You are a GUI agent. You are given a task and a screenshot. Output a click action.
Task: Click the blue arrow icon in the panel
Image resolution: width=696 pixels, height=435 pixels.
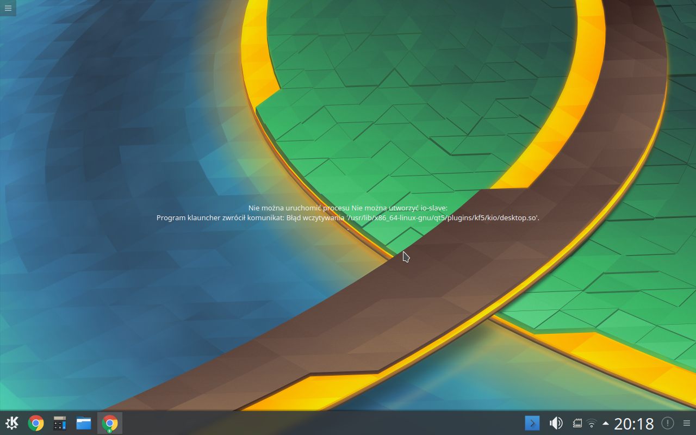coord(532,423)
